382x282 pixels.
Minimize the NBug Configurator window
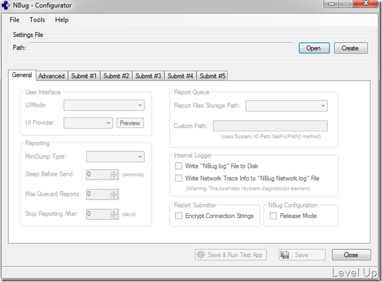(x=332, y=4)
